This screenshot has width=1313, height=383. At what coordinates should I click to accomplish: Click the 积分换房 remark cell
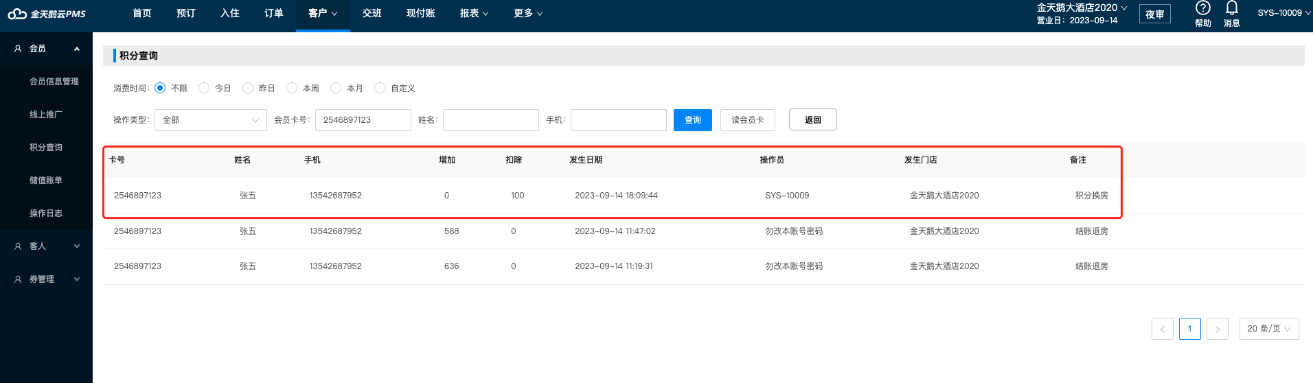(1092, 196)
